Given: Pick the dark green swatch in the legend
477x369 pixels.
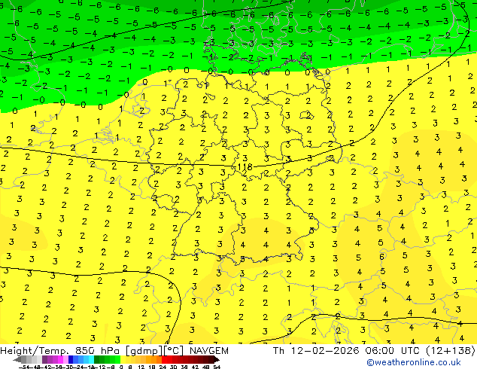Looking at the screenshot, I should [96, 360].
